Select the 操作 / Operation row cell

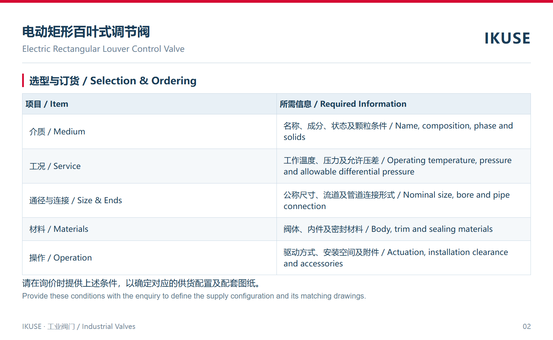coord(149,258)
